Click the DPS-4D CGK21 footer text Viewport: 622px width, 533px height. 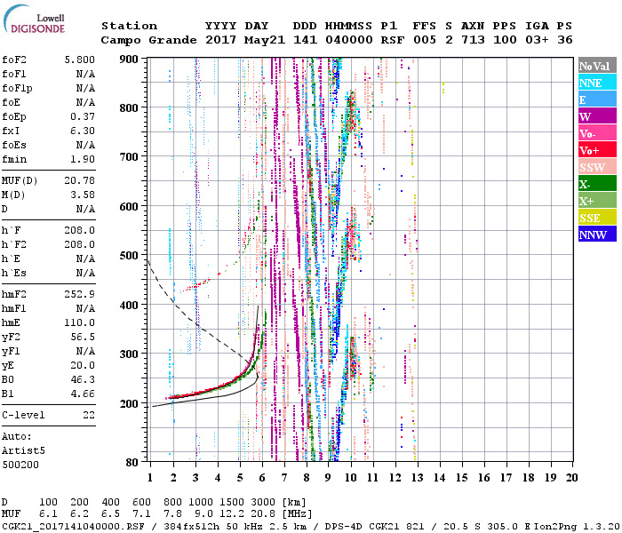click(359, 527)
